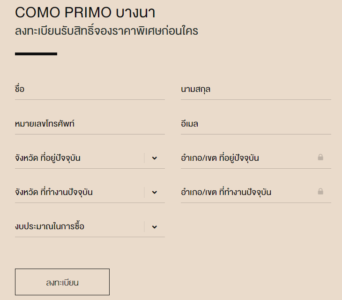This screenshot has width=342, height=300.
Task: Click the ลงทะเบียนรับสิทธิ์จองราคาพิเศษก่อนใคร subtitle
Action: 106,31
